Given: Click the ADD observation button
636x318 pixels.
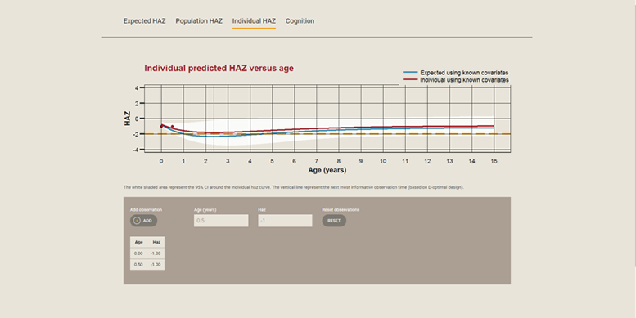Looking at the screenshot, I should click(x=143, y=221).
